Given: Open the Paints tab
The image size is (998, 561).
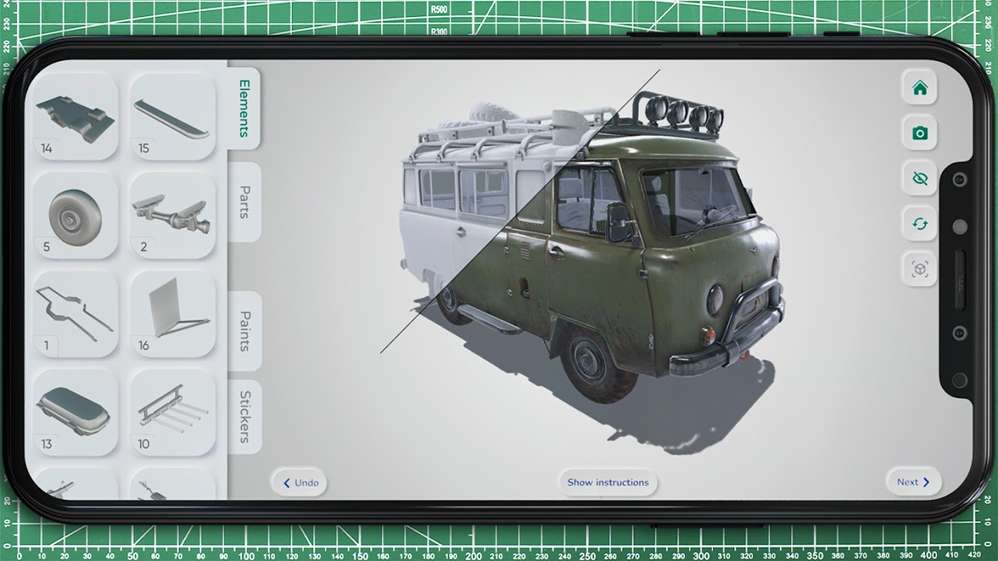Looking at the screenshot, I should [x=244, y=331].
